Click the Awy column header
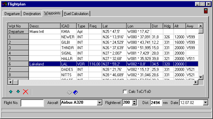This screenshot has height=119, width=213. (192, 26)
